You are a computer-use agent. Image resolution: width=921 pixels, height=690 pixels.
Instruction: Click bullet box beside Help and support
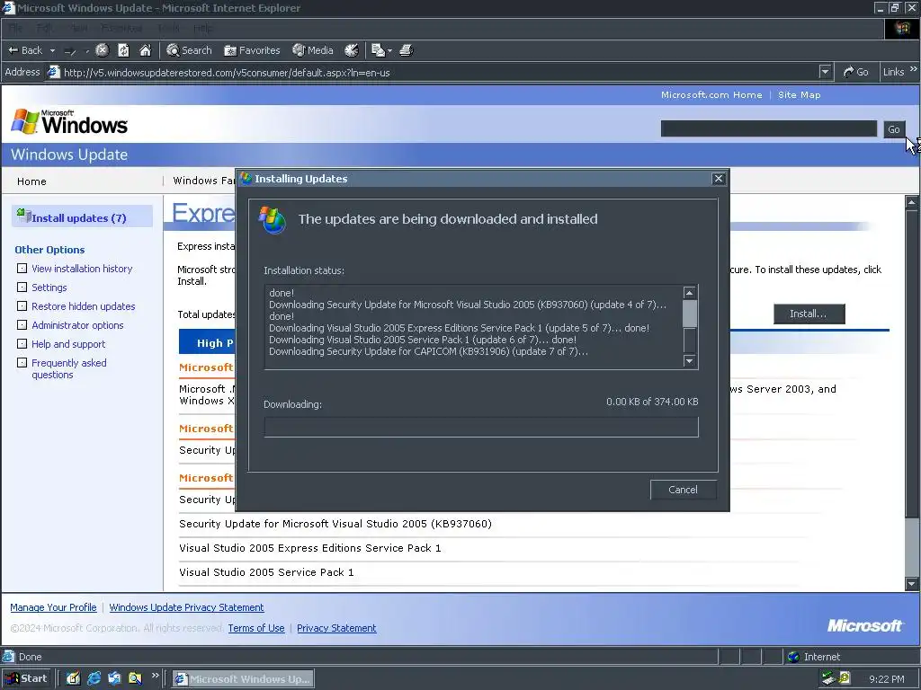pyautogui.click(x=22, y=344)
